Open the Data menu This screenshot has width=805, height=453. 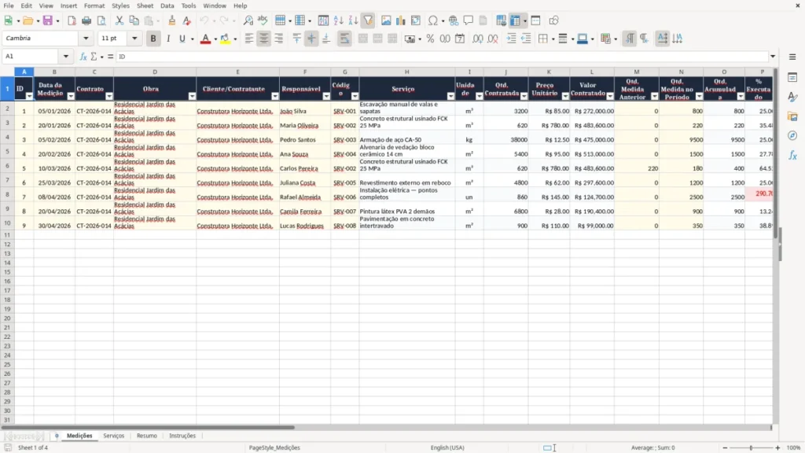coord(167,6)
